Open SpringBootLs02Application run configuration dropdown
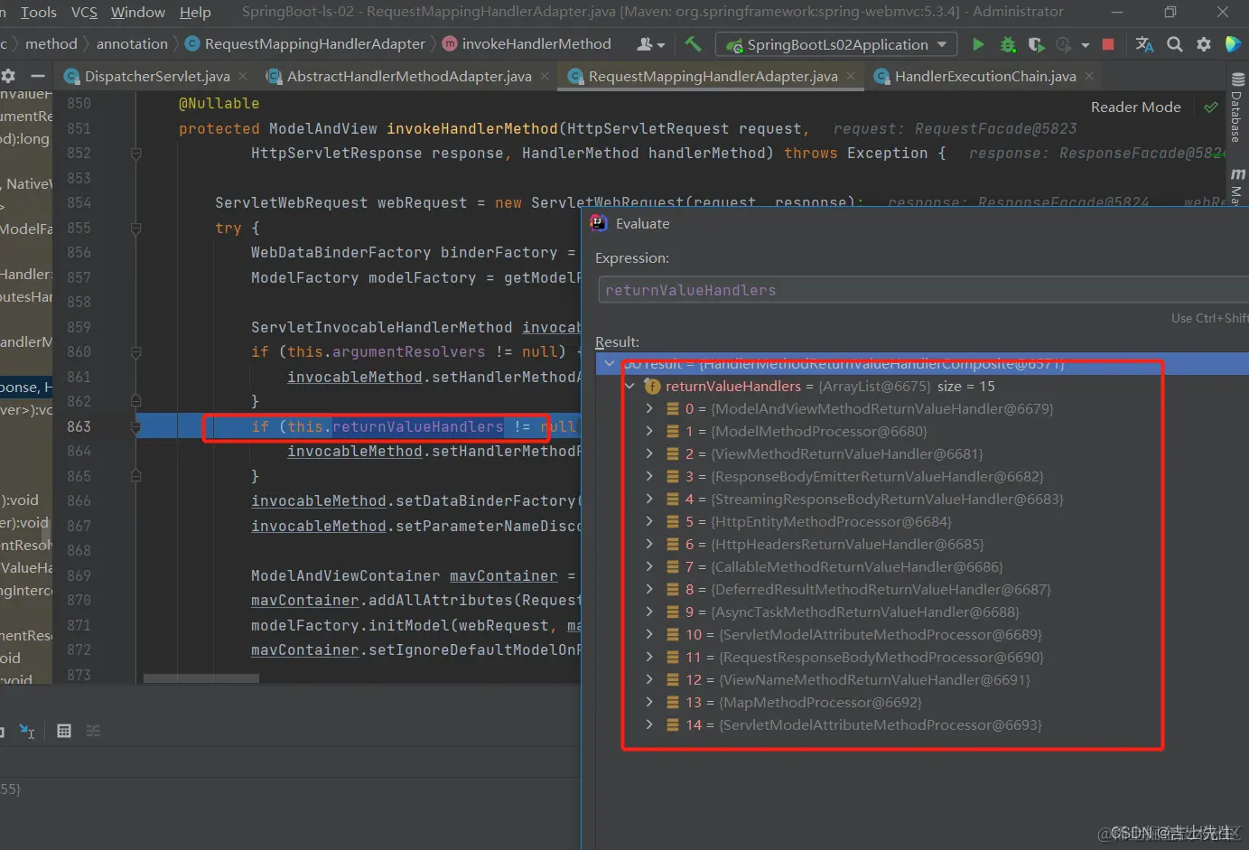1249x850 pixels. (x=836, y=44)
